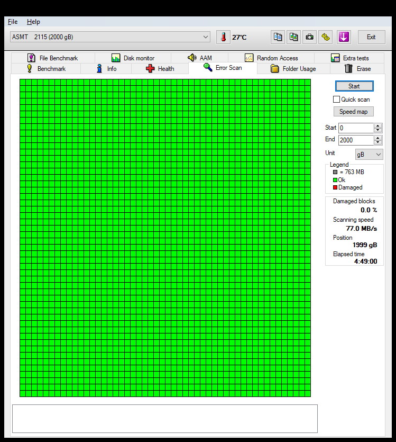Click the Folder Usage folder icon

click(275, 68)
